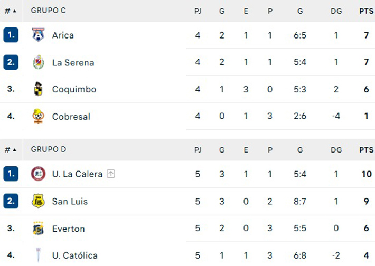Select La Serena's rank 2 badge
The height and width of the screenshot is (266, 375).
coord(11,62)
